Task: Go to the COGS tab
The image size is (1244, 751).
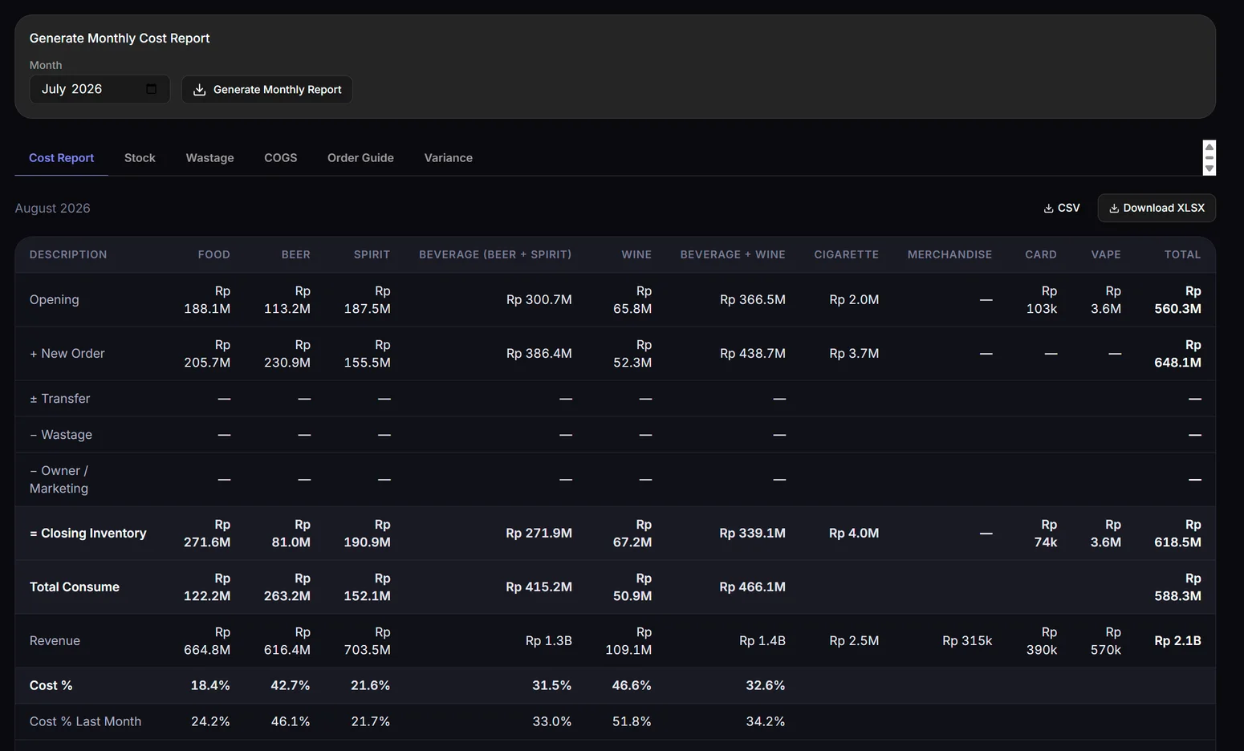Action: coord(280,158)
